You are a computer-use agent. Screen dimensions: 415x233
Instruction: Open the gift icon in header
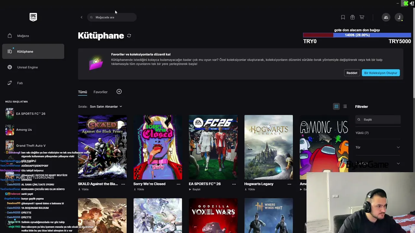[x=352, y=17]
